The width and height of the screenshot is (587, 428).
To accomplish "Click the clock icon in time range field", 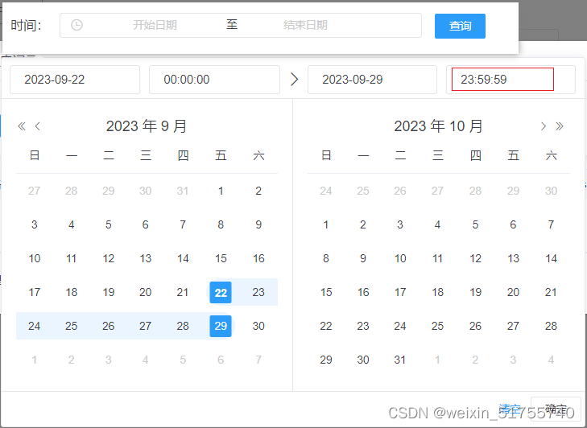I will (76, 25).
